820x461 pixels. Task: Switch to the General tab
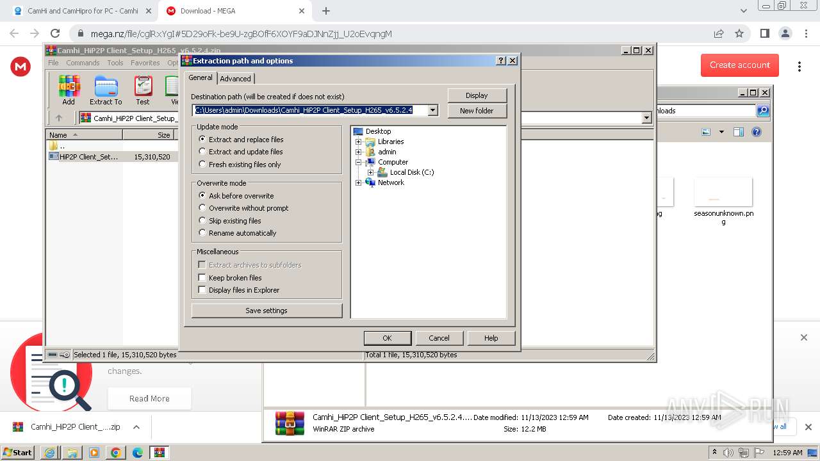point(201,77)
